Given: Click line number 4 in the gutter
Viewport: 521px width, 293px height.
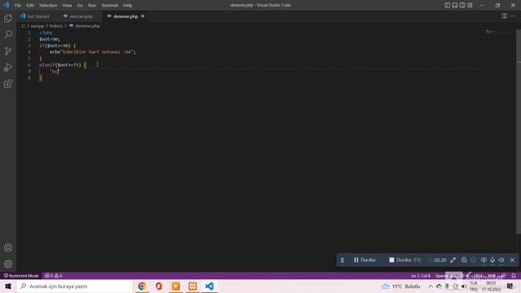Looking at the screenshot, I should [x=29, y=52].
